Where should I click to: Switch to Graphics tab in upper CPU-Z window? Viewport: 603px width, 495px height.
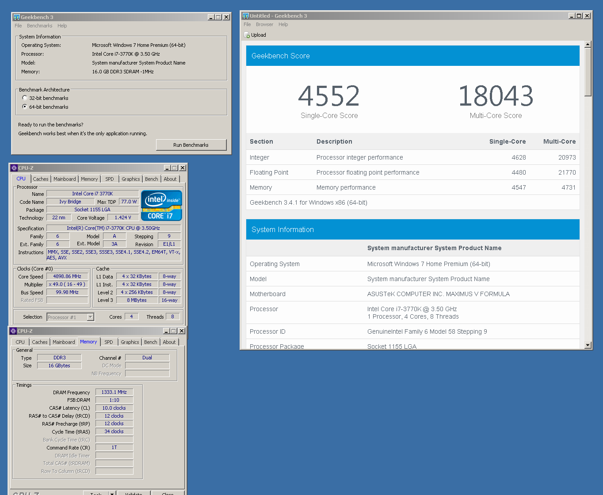[x=131, y=179]
